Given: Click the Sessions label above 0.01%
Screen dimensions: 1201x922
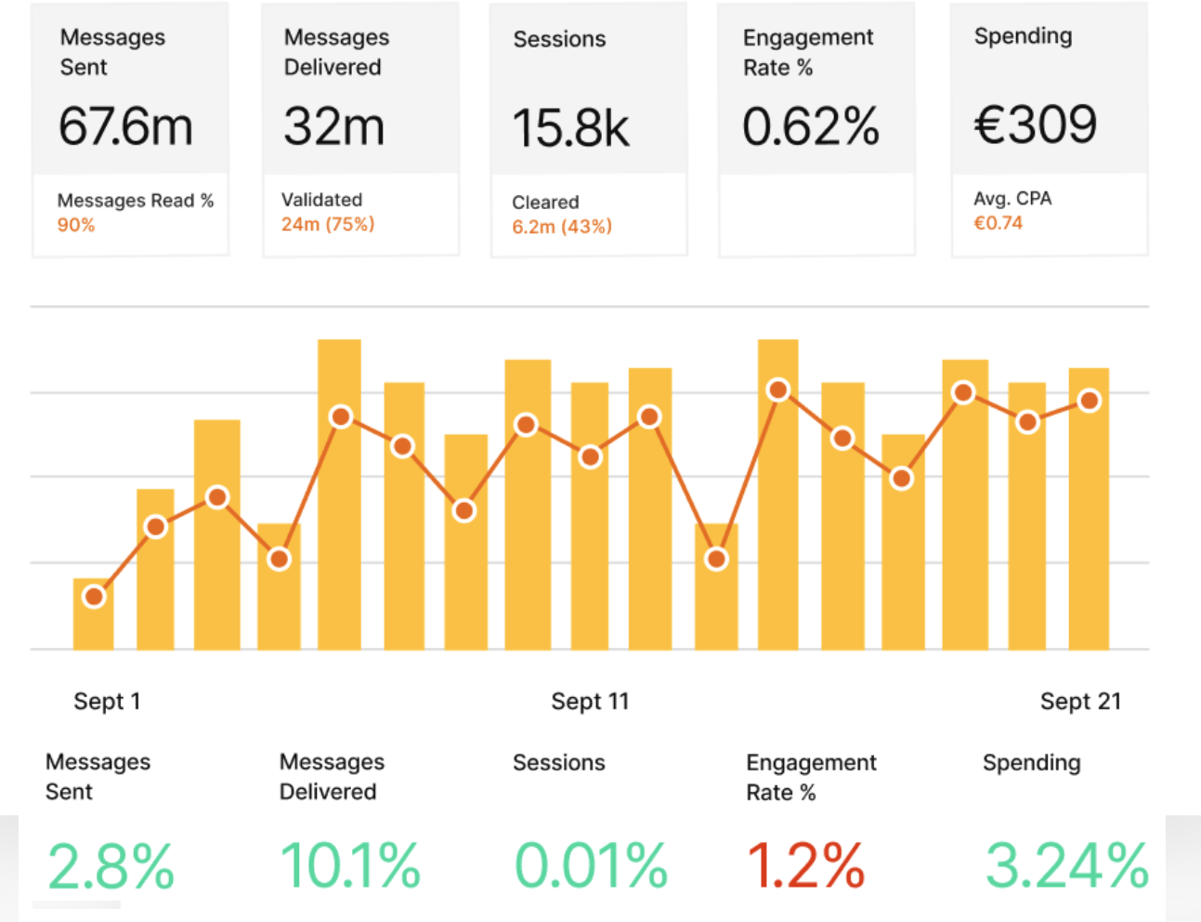Looking at the screenshot, I should pos(559,763).
